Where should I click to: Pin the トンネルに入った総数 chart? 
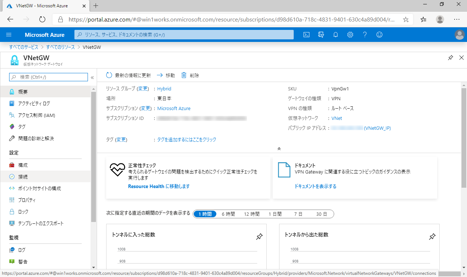tap(259, 237)
